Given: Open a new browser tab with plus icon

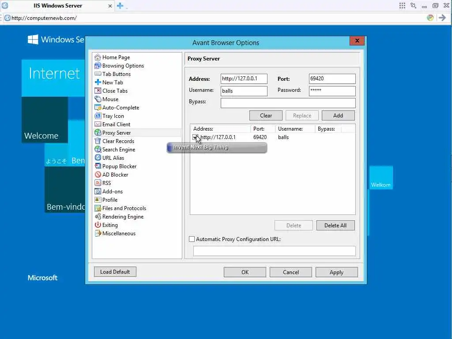Looking at the screenshot, I should 120,5.
